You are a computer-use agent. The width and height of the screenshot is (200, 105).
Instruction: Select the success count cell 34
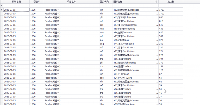click(x=171, y=100)
